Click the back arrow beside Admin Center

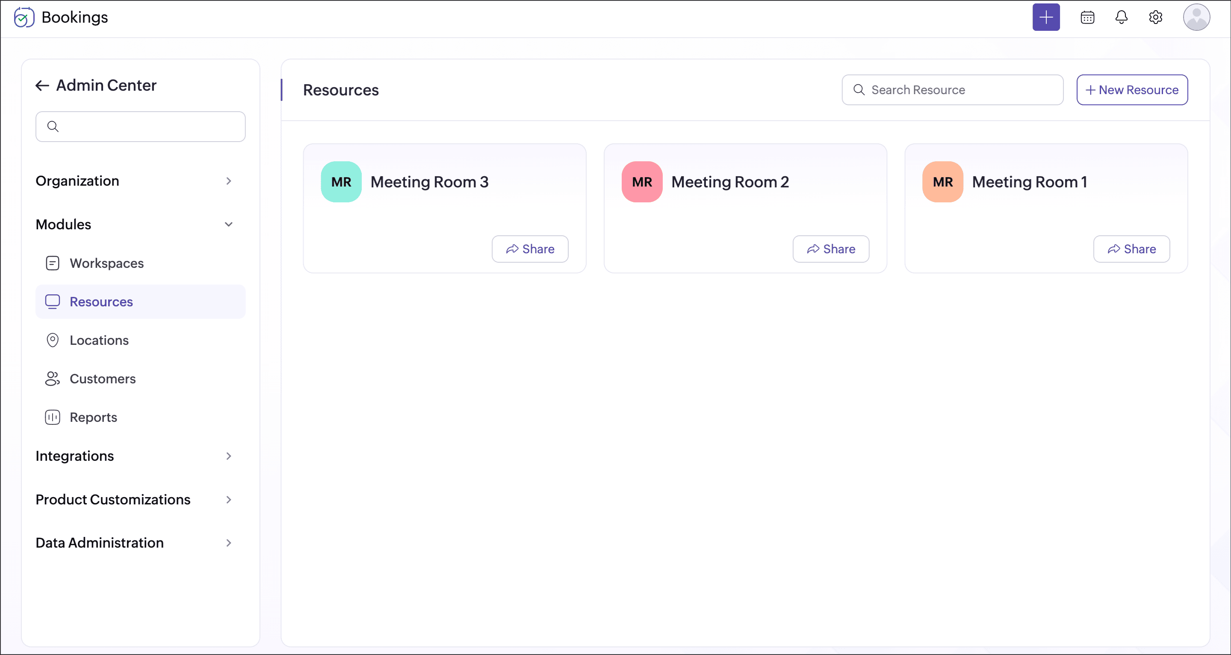tap(42, 86)
